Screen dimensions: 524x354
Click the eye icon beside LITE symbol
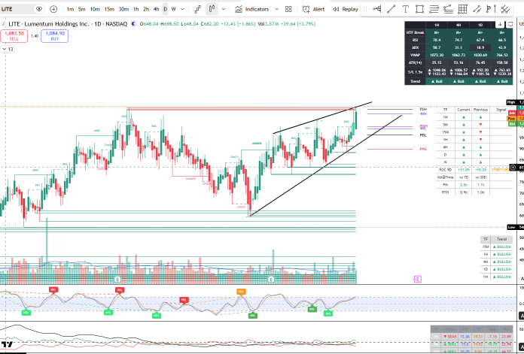[39, 9]
